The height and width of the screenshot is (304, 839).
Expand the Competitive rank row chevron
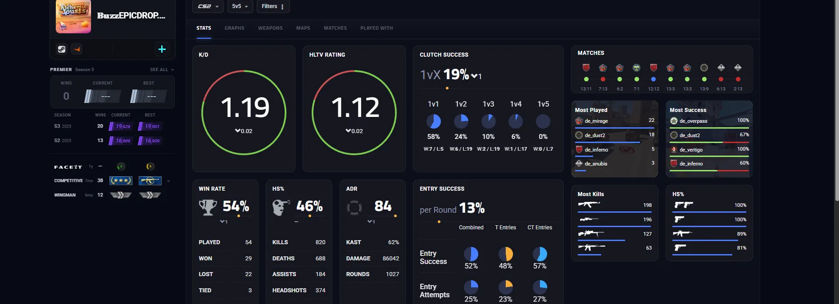tap(168, 181)
